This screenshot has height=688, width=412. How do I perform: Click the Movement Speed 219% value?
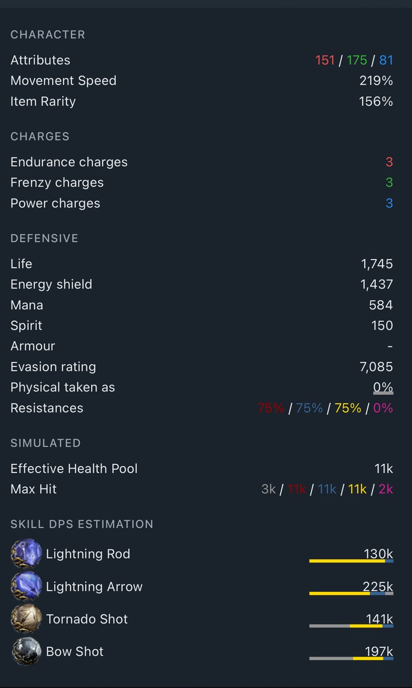376,81
